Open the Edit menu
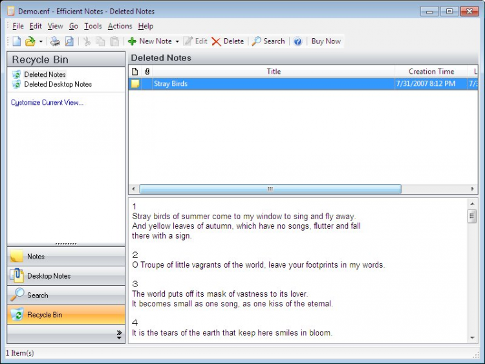Screen dimensions: 485x364 (36, 27)
